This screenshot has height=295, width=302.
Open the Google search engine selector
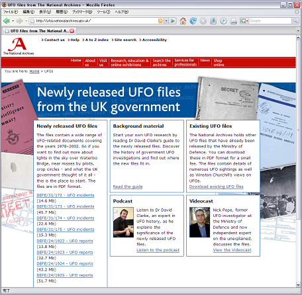[x=244, y=21]
